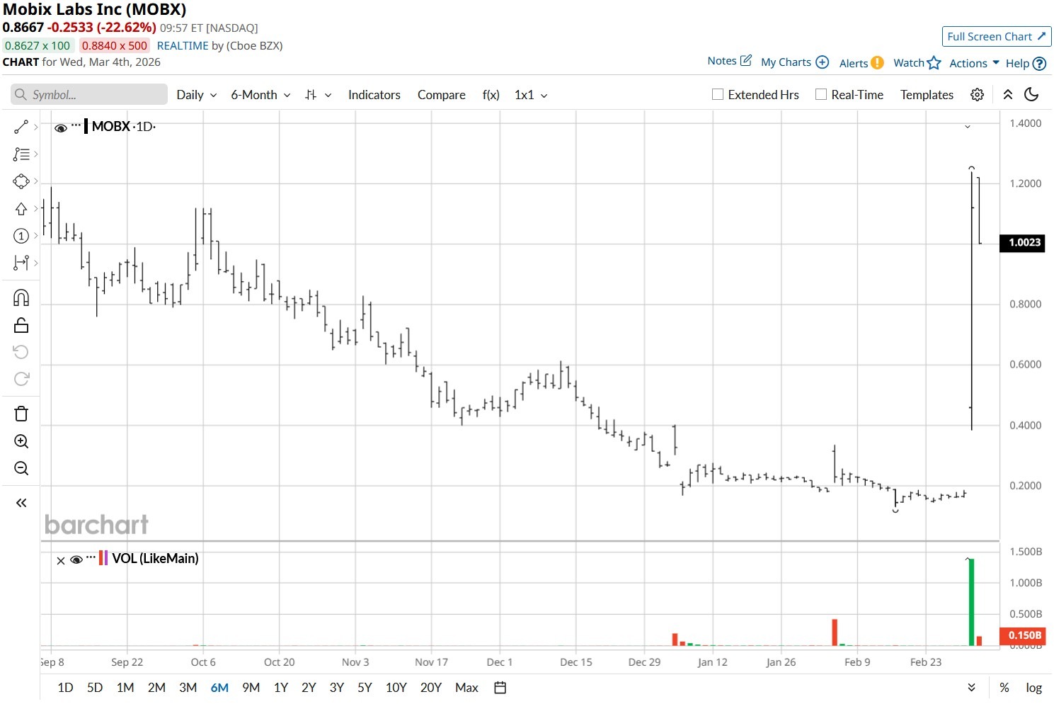
Task: Select the trend line drawing tool
Action: 21,127
